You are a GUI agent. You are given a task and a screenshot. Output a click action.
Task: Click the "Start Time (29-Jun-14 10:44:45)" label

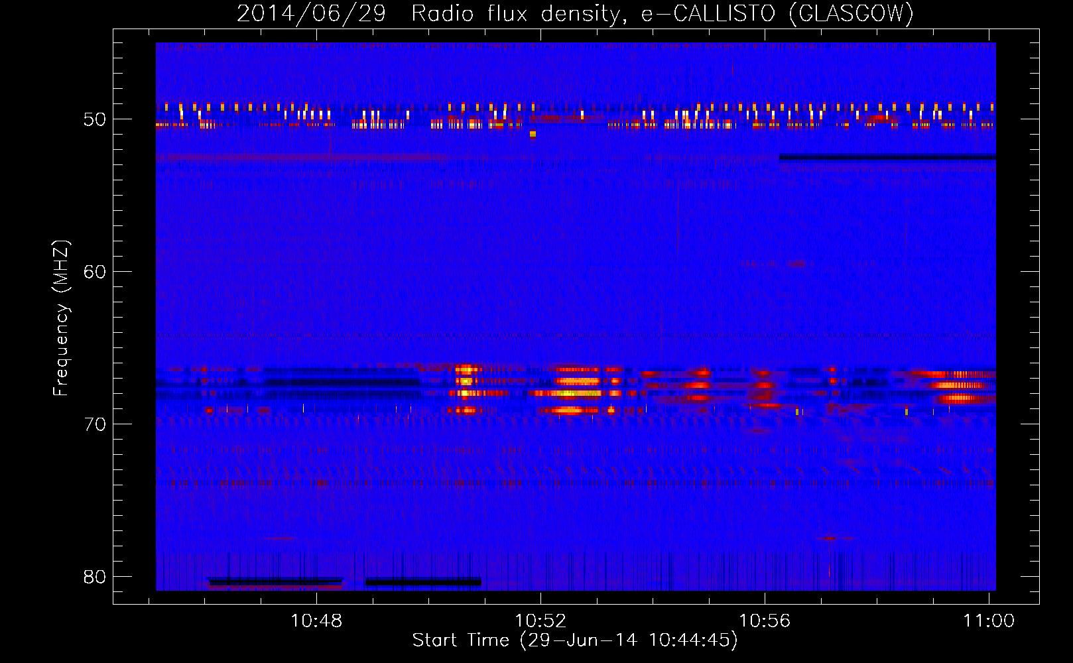[x=575, y=640]
